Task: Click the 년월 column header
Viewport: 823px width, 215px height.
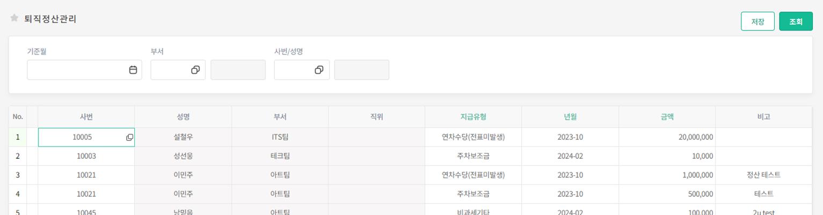Action: [570, 117]
